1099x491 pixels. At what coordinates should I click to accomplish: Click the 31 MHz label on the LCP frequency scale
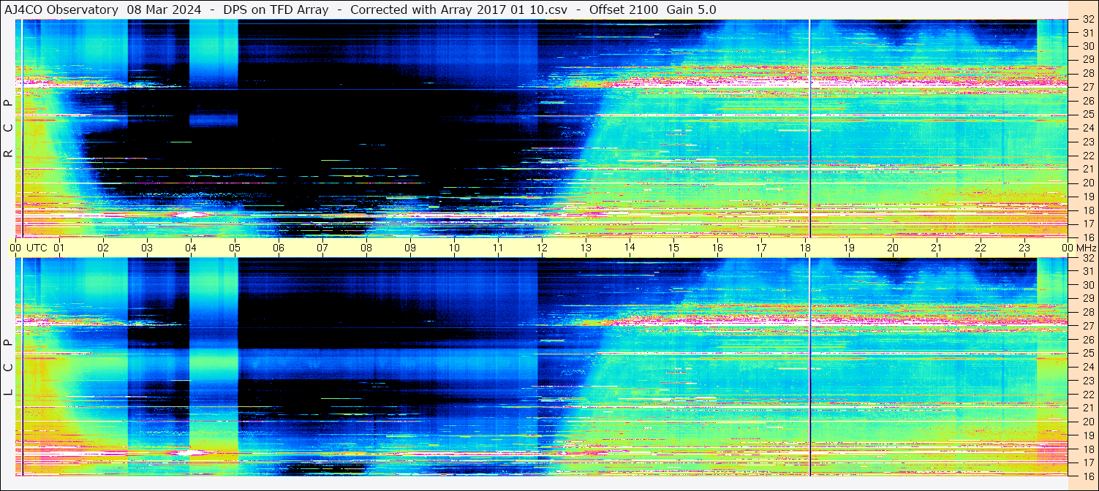click(1087, 272)
